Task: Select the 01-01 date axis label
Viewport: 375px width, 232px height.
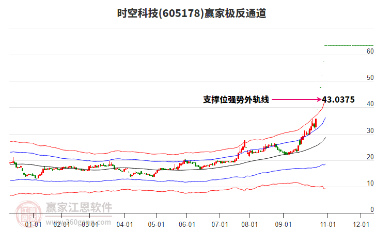Action: tap(33, 225)
